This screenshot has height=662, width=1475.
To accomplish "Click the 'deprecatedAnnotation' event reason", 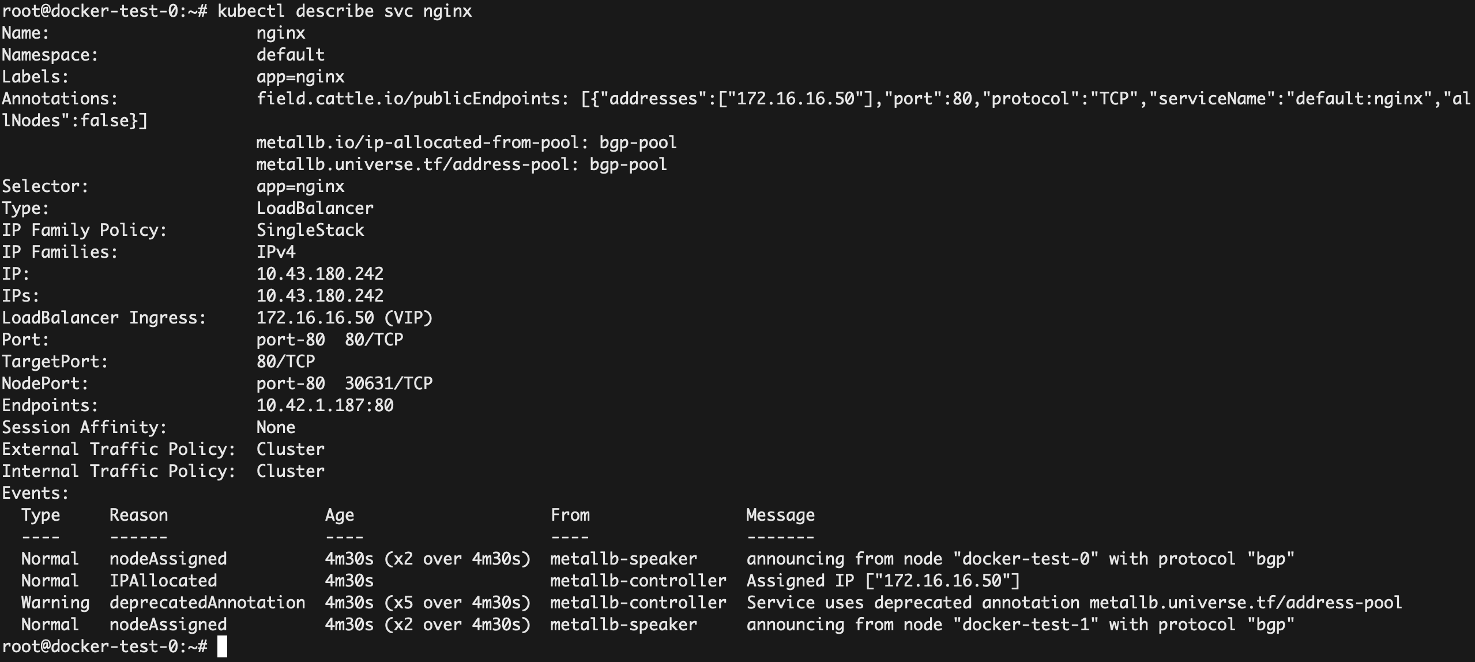I will tap(207, 603).
